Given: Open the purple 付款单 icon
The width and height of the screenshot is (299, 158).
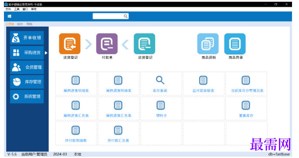Looking at the screenshot, I should pos(107,44).
